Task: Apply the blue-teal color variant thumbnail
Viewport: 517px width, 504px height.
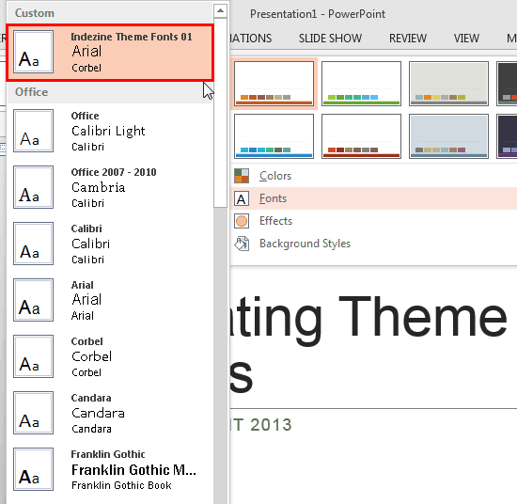Action: coord(274,136)
